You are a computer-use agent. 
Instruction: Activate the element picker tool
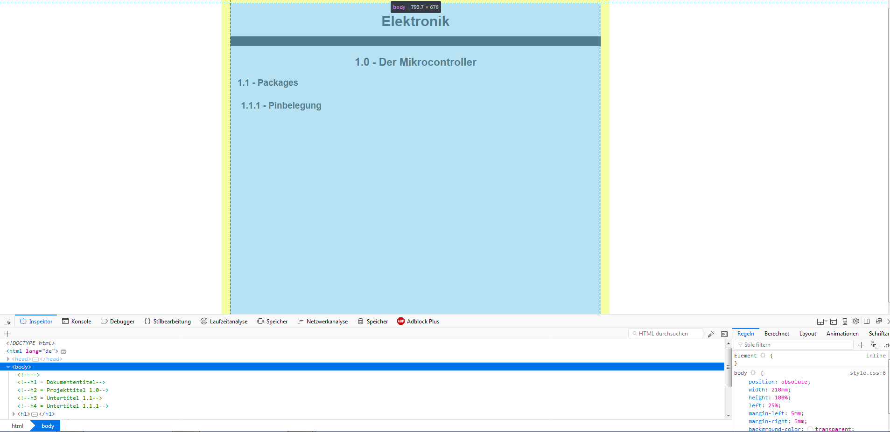click(x=7, y=322)
